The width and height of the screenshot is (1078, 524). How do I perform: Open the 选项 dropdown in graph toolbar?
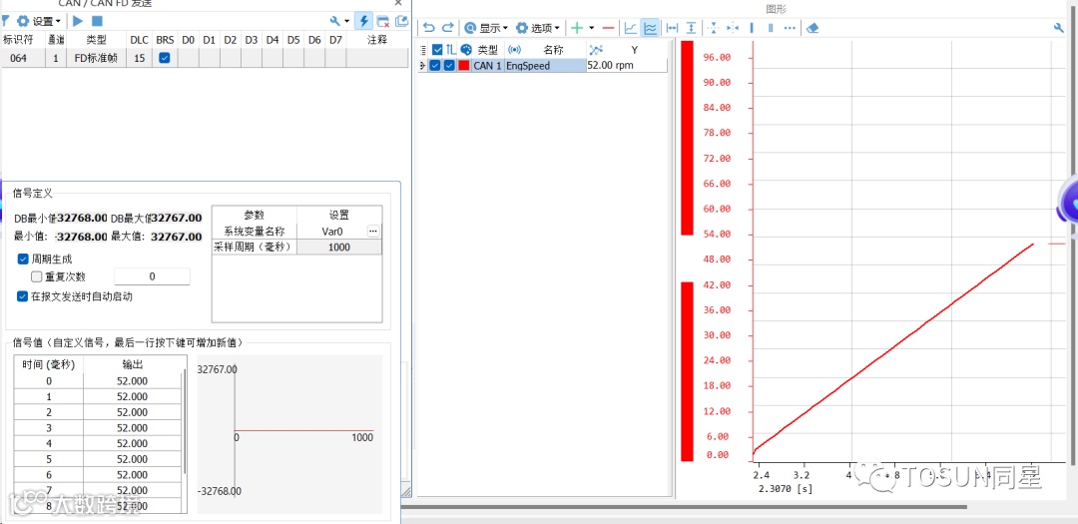(538, 28)
